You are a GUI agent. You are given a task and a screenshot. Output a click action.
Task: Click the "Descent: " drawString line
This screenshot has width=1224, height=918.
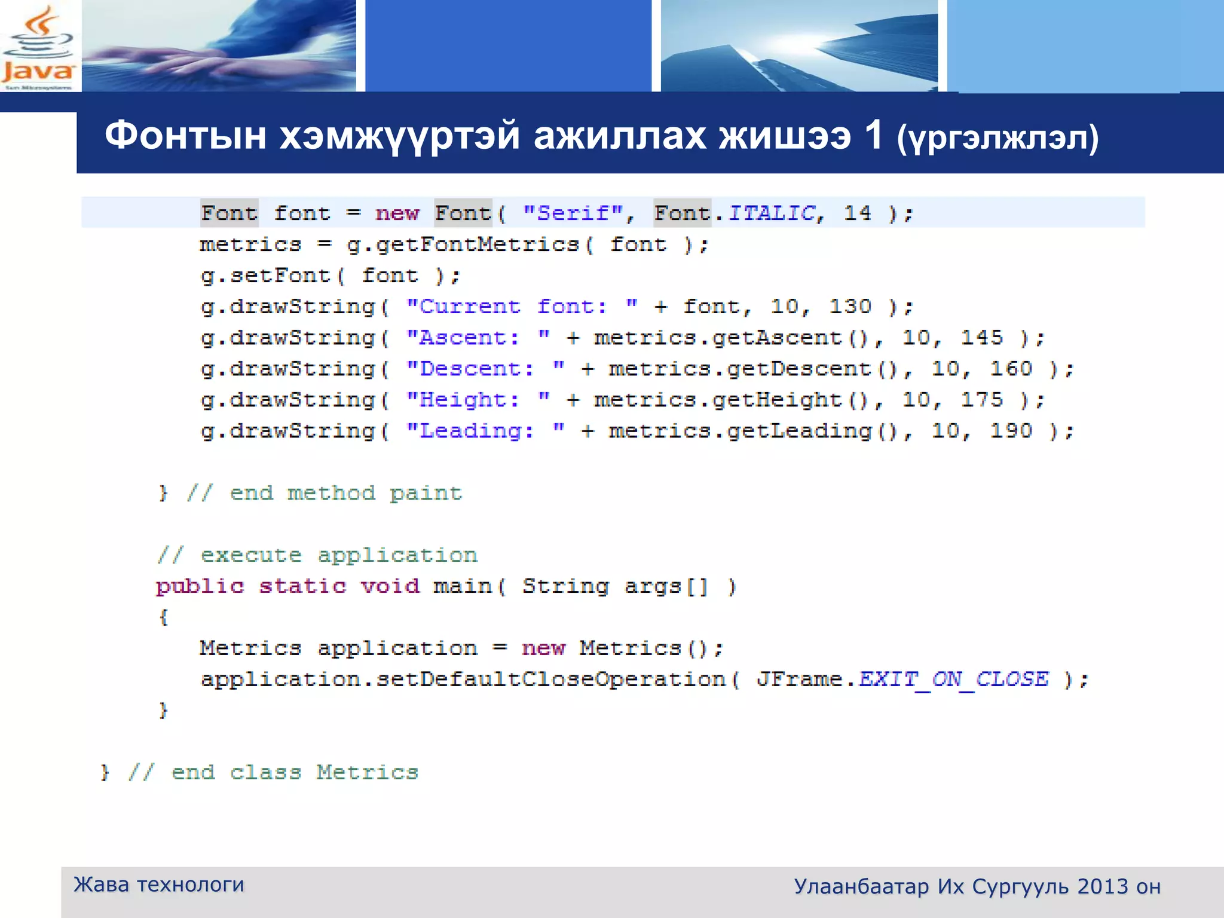637,369
